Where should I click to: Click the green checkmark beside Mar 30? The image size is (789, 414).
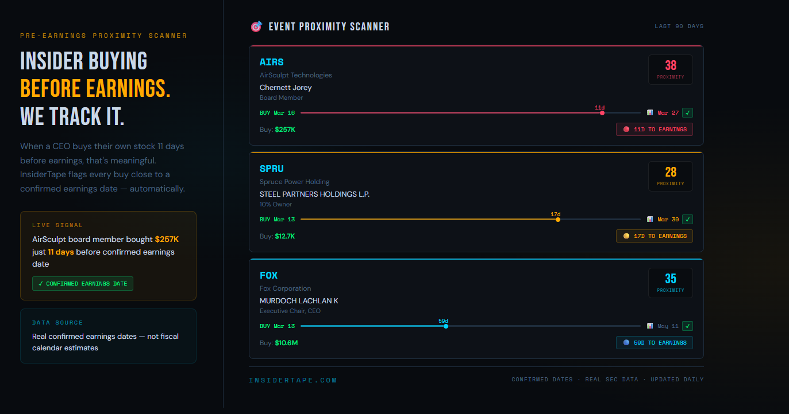[x=687, y=220]
